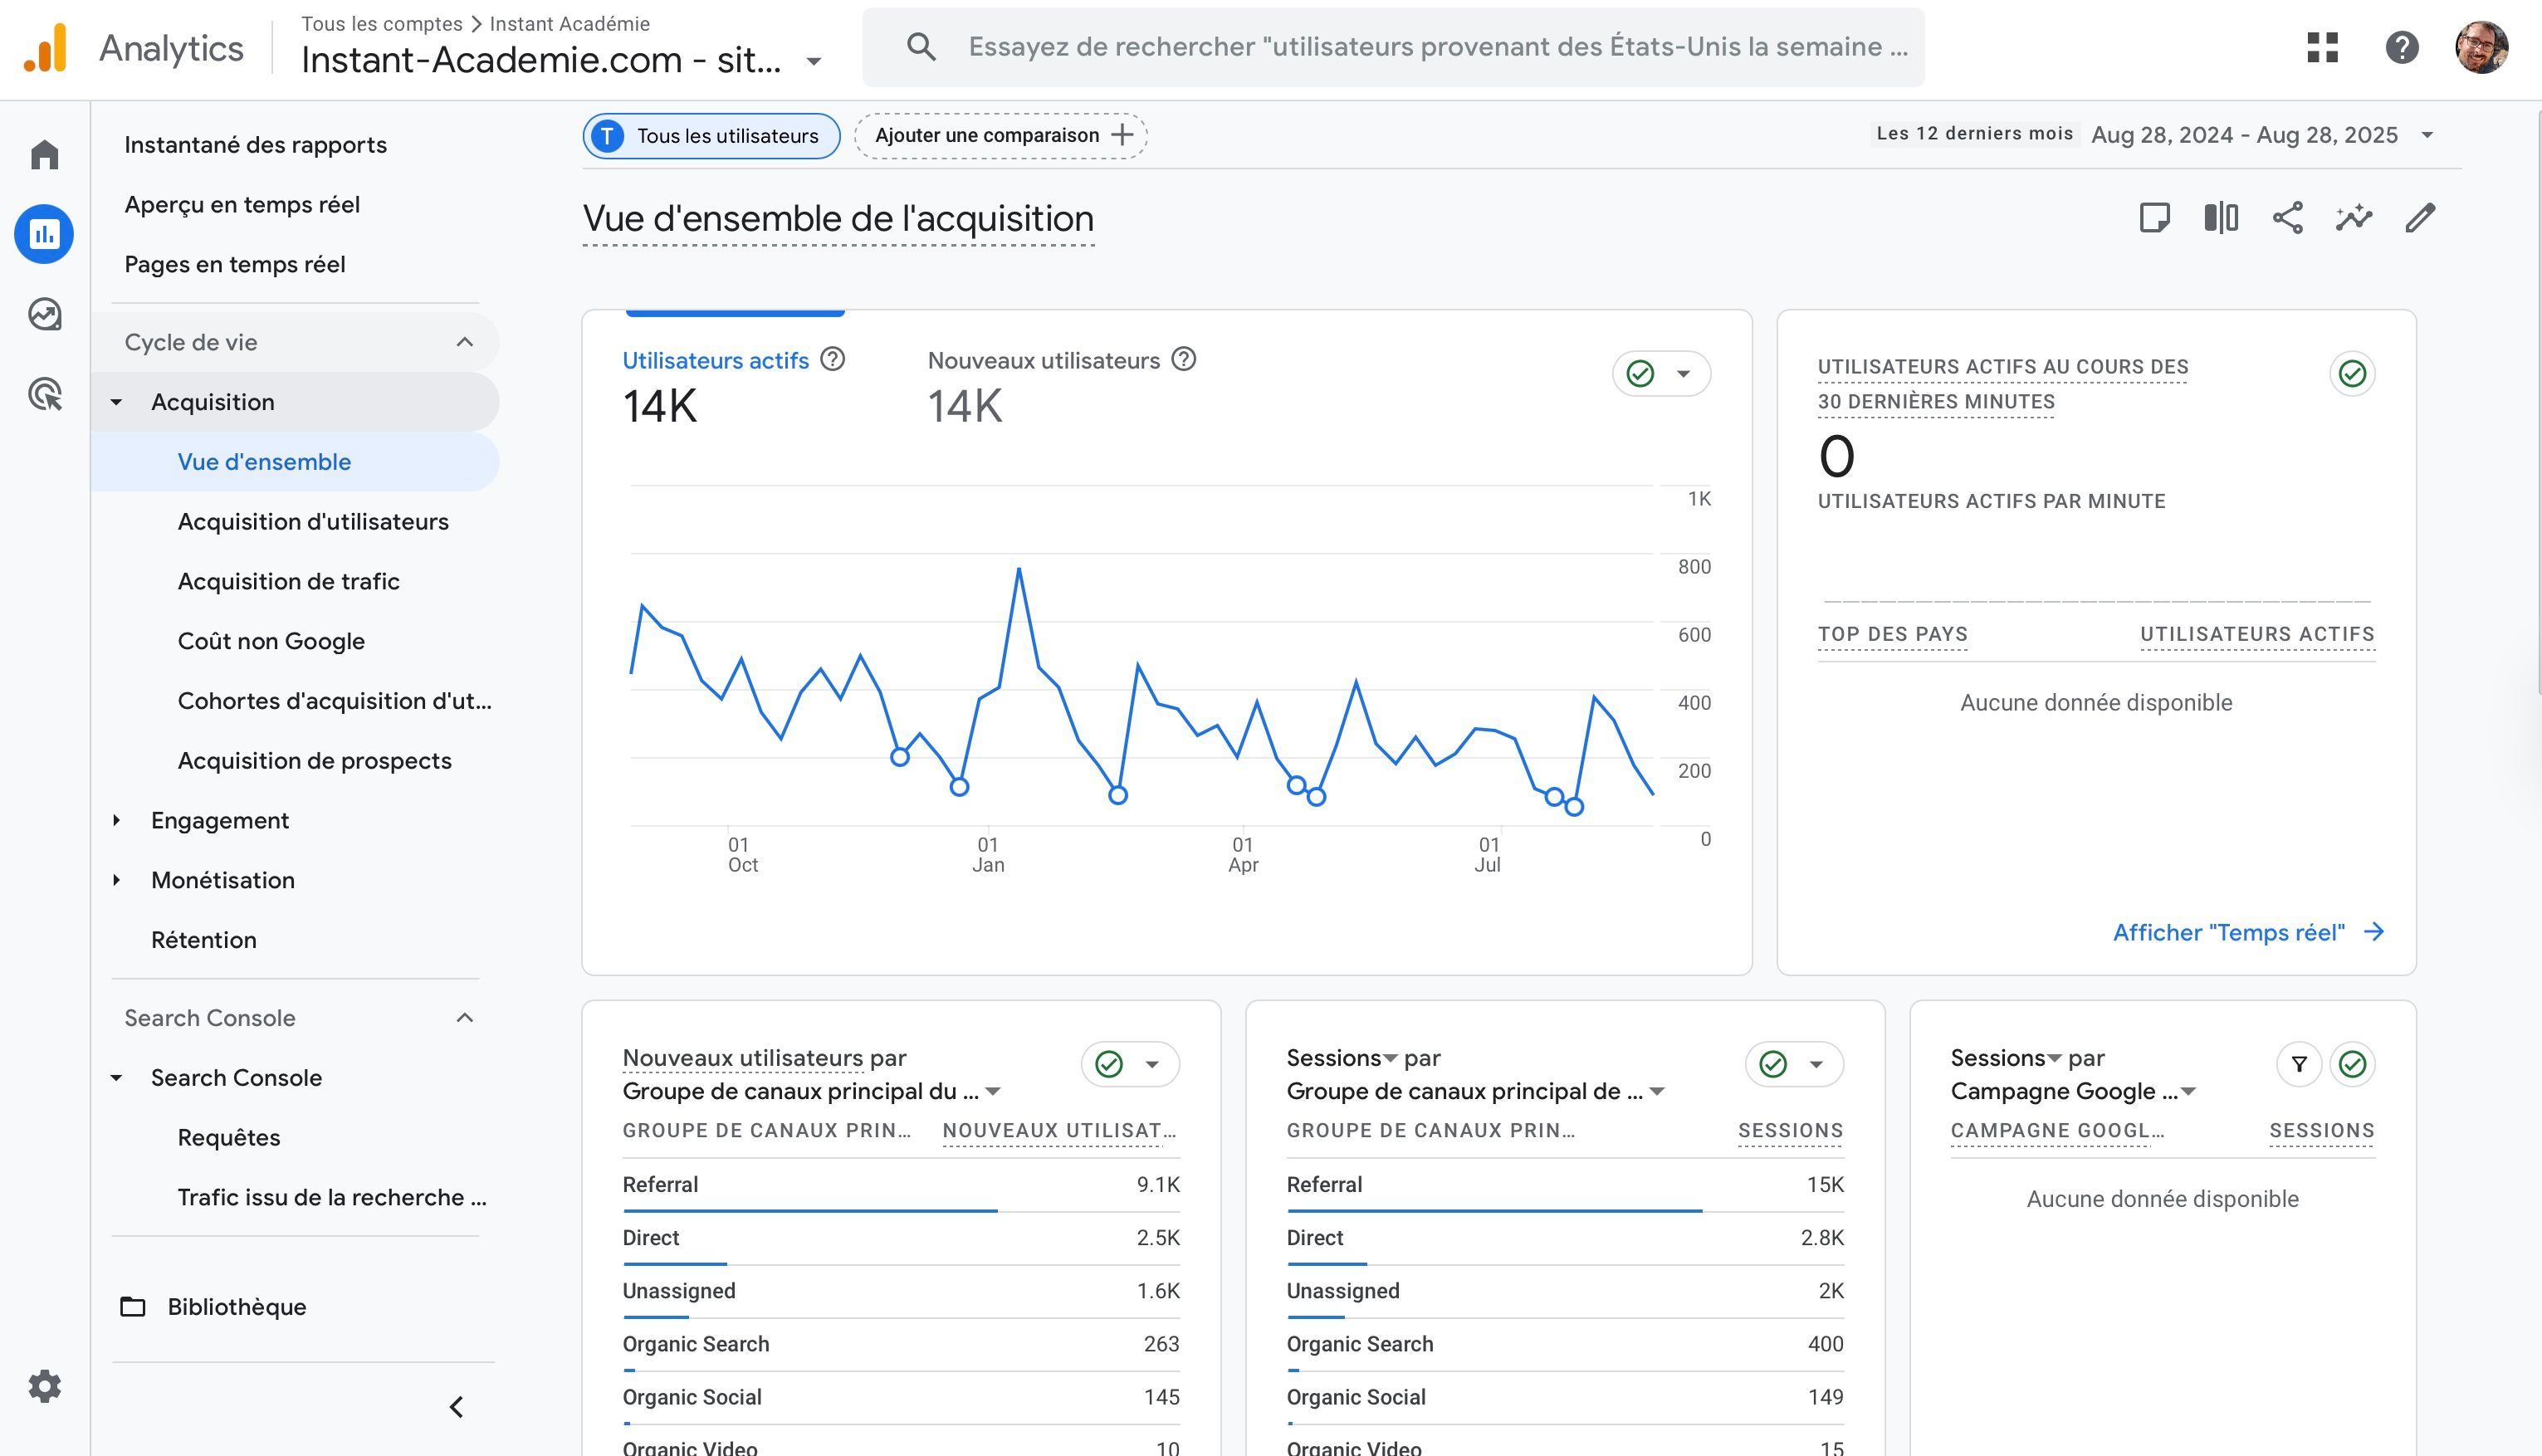The width and height of the screenshot is (2542, 1456).
Task: Click the filter icon on Campagne Google card
Action: [x=2299, y=1064]
